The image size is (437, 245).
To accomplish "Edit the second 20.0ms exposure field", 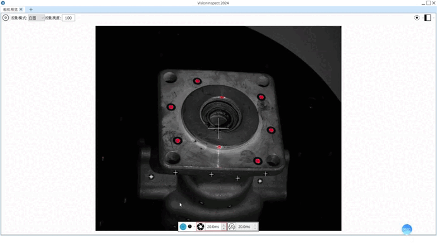I will pyautogui.click(x=244, y=227).
